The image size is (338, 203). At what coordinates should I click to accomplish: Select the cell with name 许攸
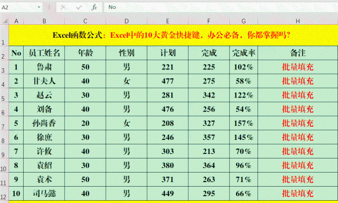44,152
